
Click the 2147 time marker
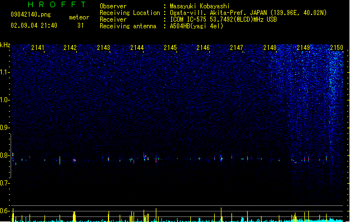click(x=236, y=48)
